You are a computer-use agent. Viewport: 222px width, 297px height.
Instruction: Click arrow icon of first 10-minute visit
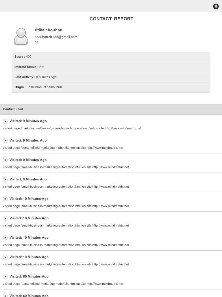coord(5,199)
